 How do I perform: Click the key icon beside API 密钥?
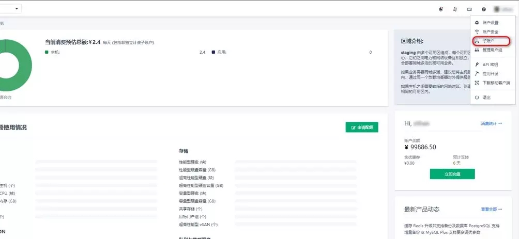(477, 65)
